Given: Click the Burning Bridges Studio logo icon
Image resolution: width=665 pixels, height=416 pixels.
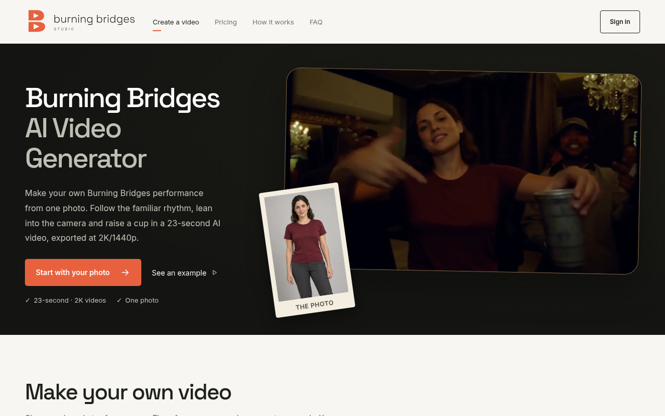Looking at the screenshot, I should [37, 21].
